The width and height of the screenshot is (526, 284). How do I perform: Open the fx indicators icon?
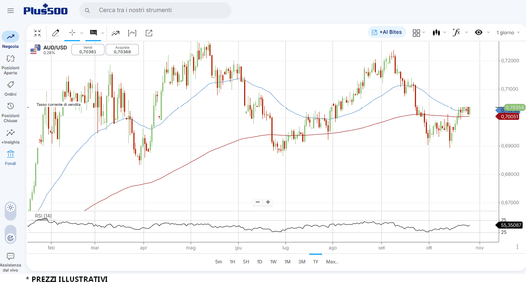tap(456, 32)
